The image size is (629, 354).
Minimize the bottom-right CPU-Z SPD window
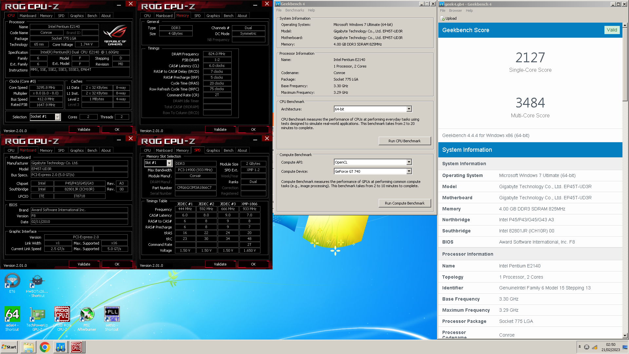(255, 139)
